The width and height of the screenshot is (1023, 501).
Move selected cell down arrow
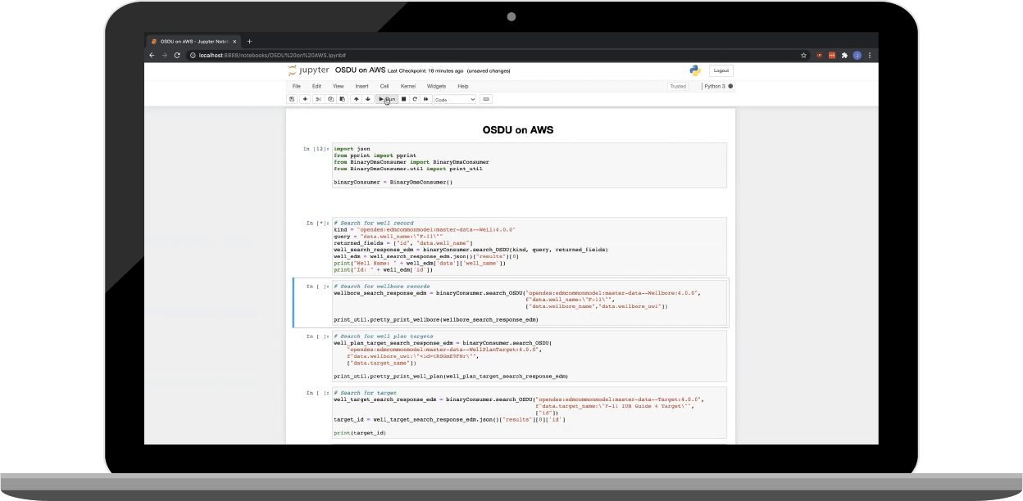(x=367, y=99)
